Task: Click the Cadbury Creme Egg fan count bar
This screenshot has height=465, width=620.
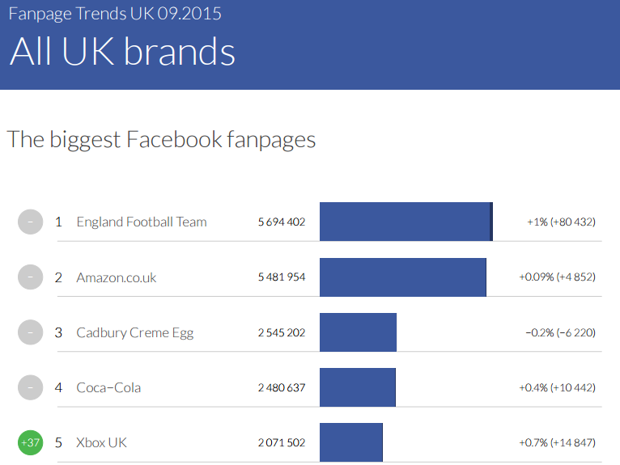Action: pos(358,332)
